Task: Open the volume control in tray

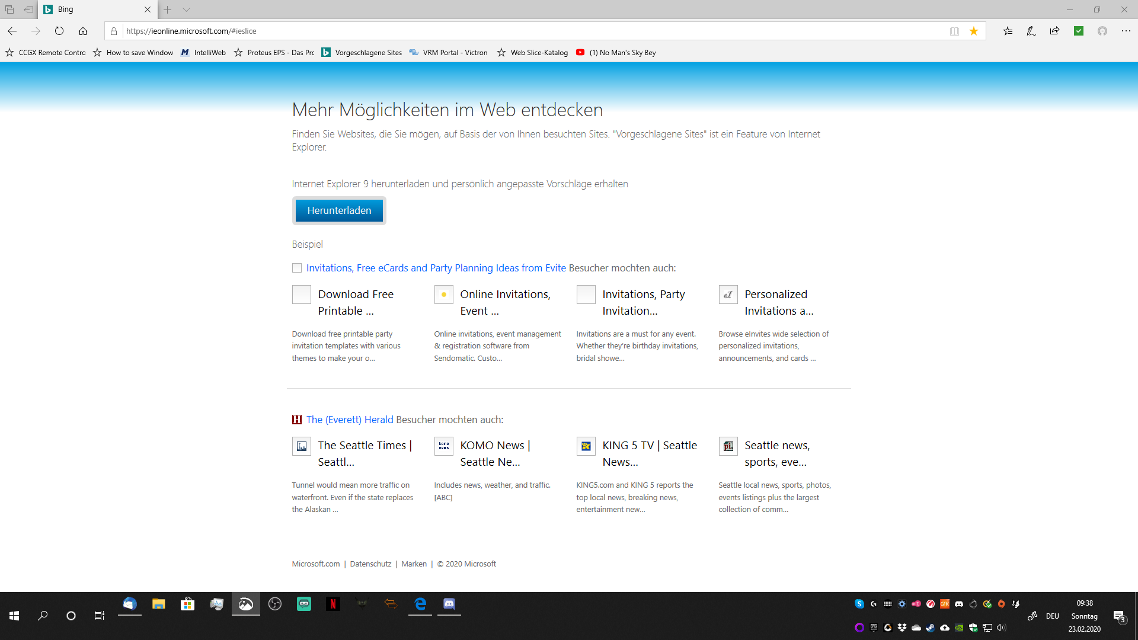Action: pyautogui.click(x=1002, y=628)
